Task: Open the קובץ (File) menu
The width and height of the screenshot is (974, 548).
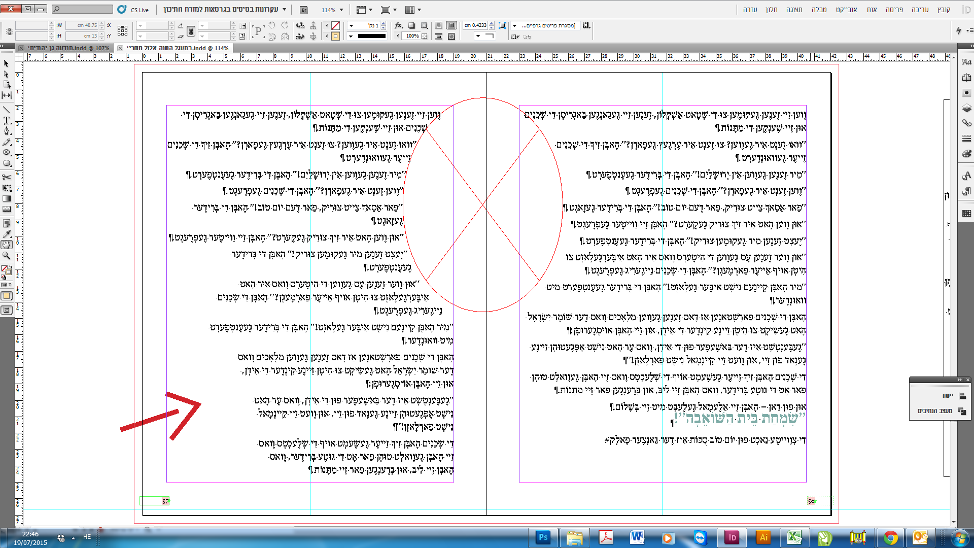Action: [x=944, y=9]
